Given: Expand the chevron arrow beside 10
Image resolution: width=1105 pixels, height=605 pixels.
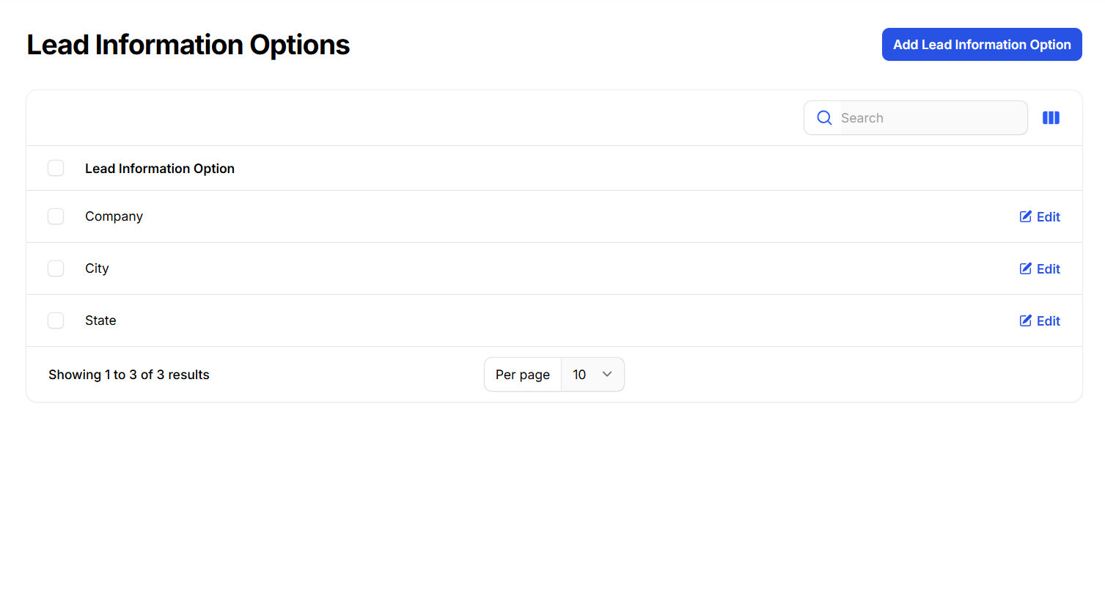Looking at the screenshot, I should (x=607, y=374).
